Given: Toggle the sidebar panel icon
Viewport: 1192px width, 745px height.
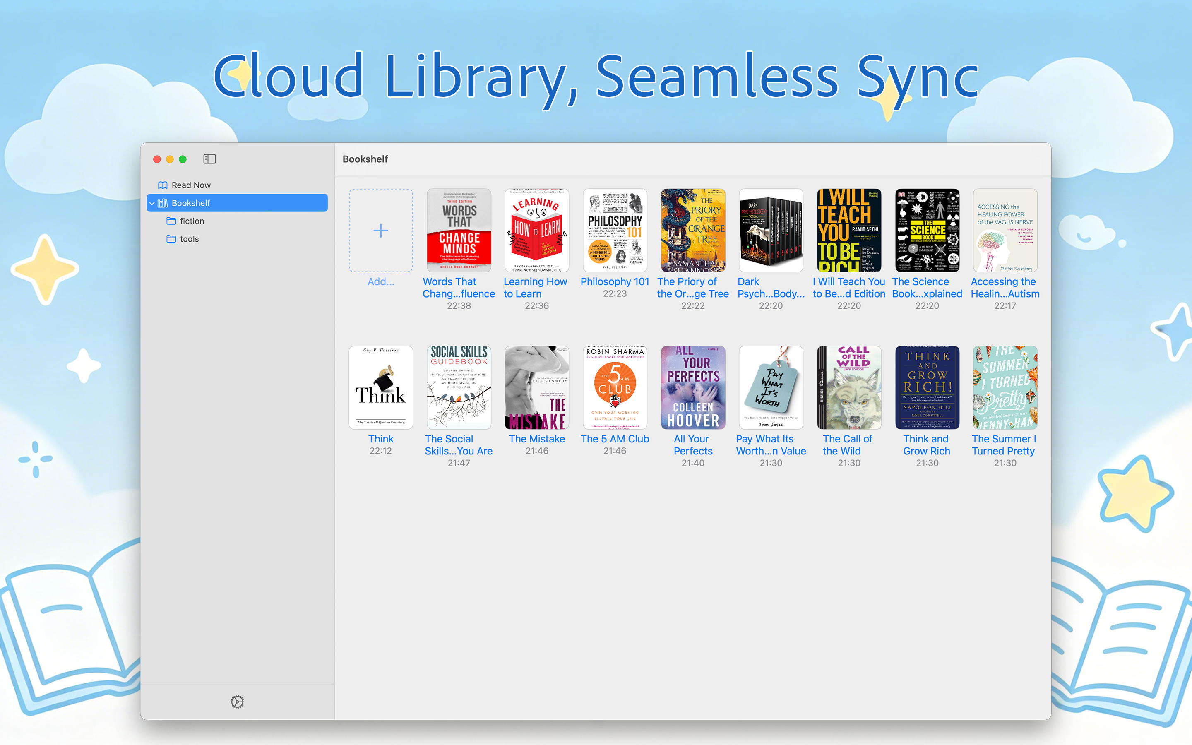Looking at the screenshot, I should pos(209,159).
